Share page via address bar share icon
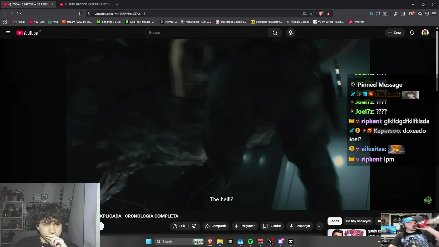 click(x=312, y=14)
